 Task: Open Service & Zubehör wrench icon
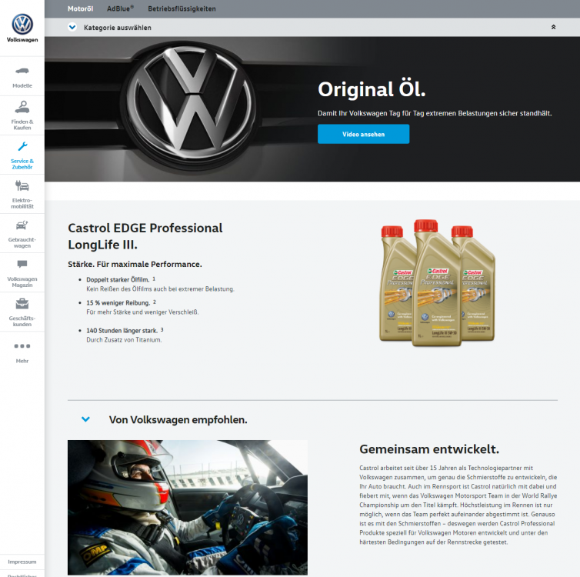pyautogui.click(x=22, y=146)
